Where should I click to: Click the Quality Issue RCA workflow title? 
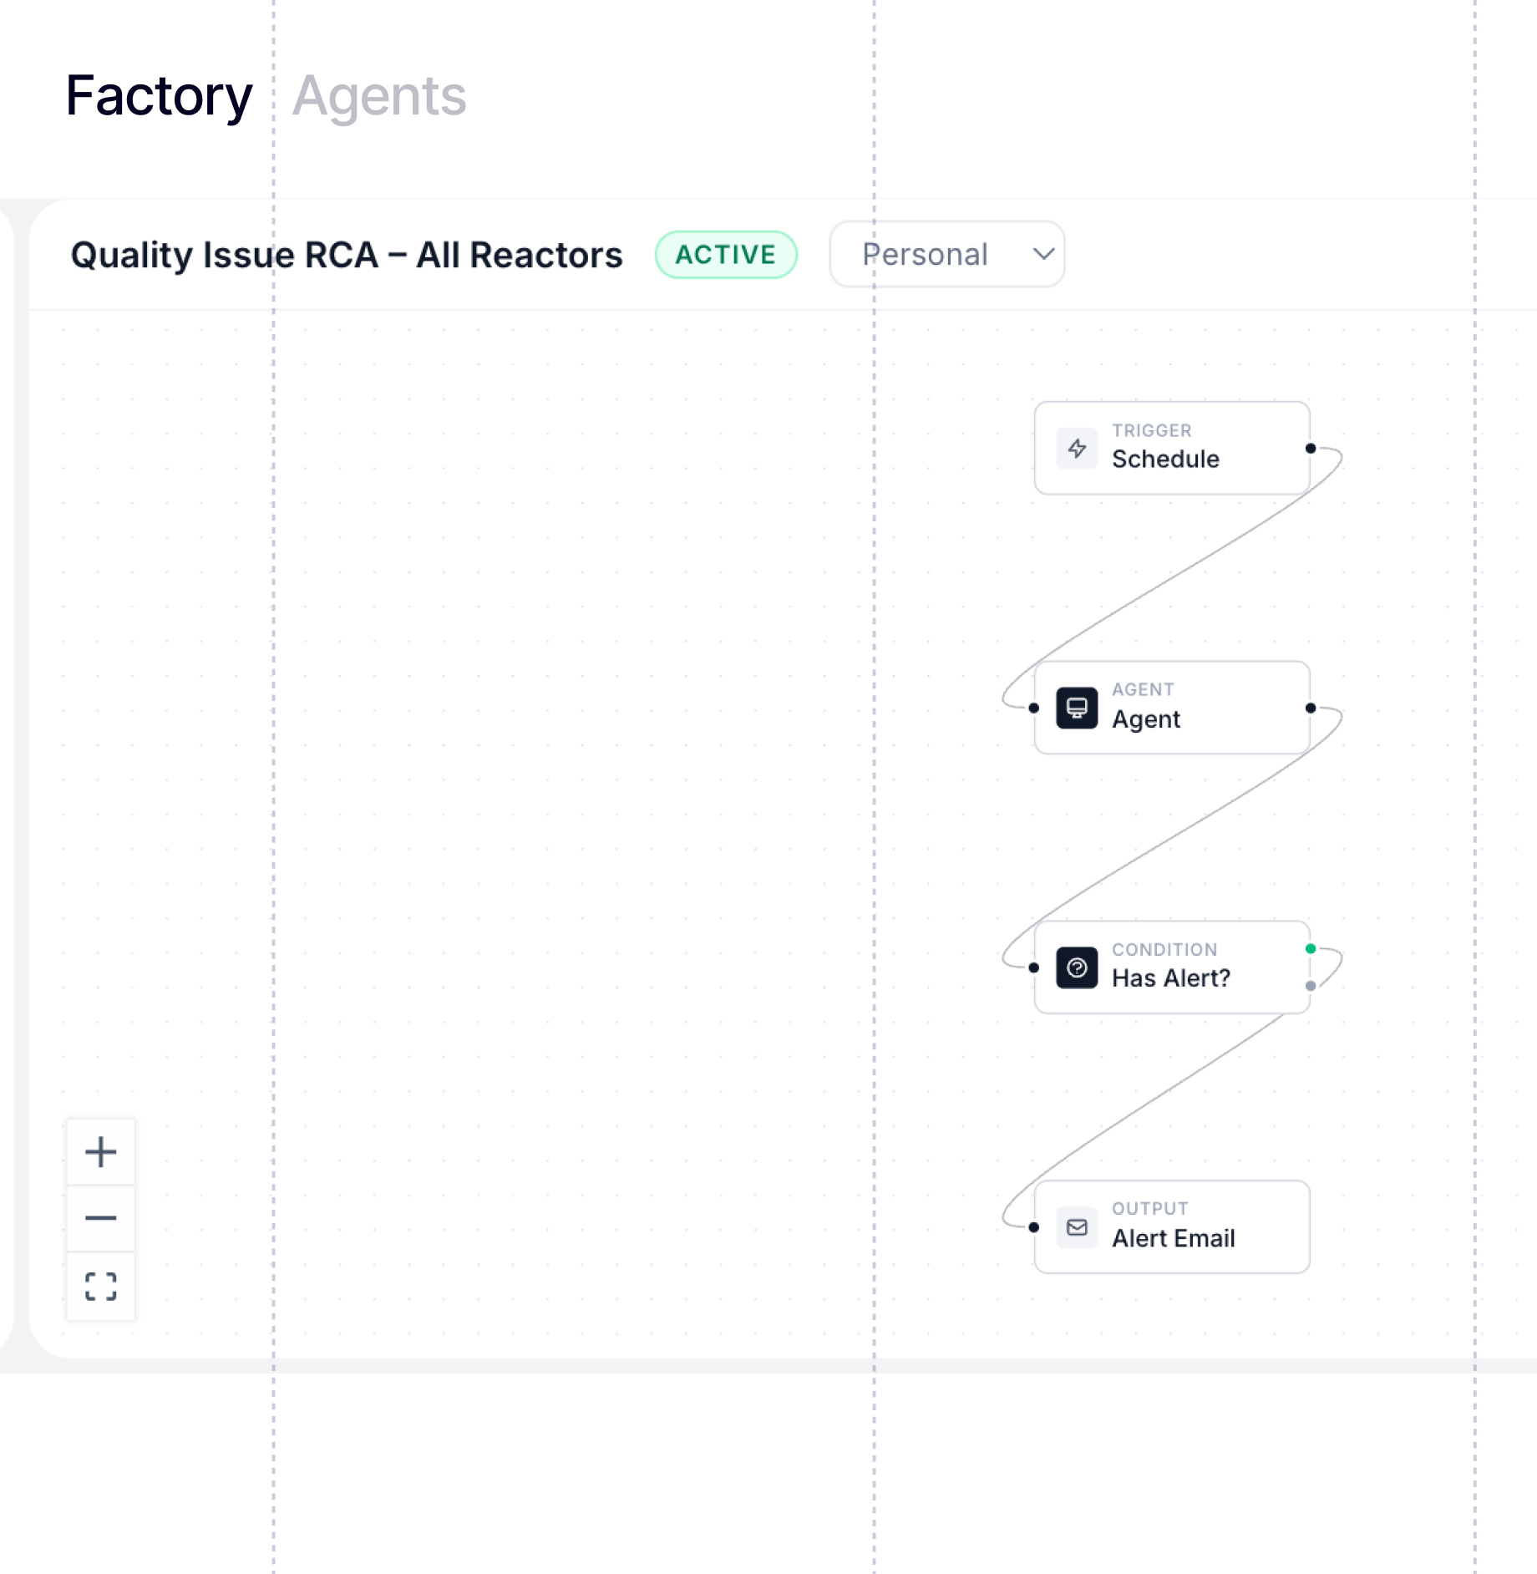(347, 255)
